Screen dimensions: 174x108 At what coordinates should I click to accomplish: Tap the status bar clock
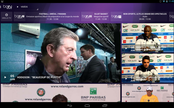tap(171, 1)
